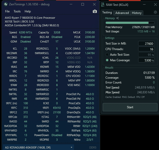Start the RAM test
The width and height of the screenshot is (159, 150).
[130, 107]
